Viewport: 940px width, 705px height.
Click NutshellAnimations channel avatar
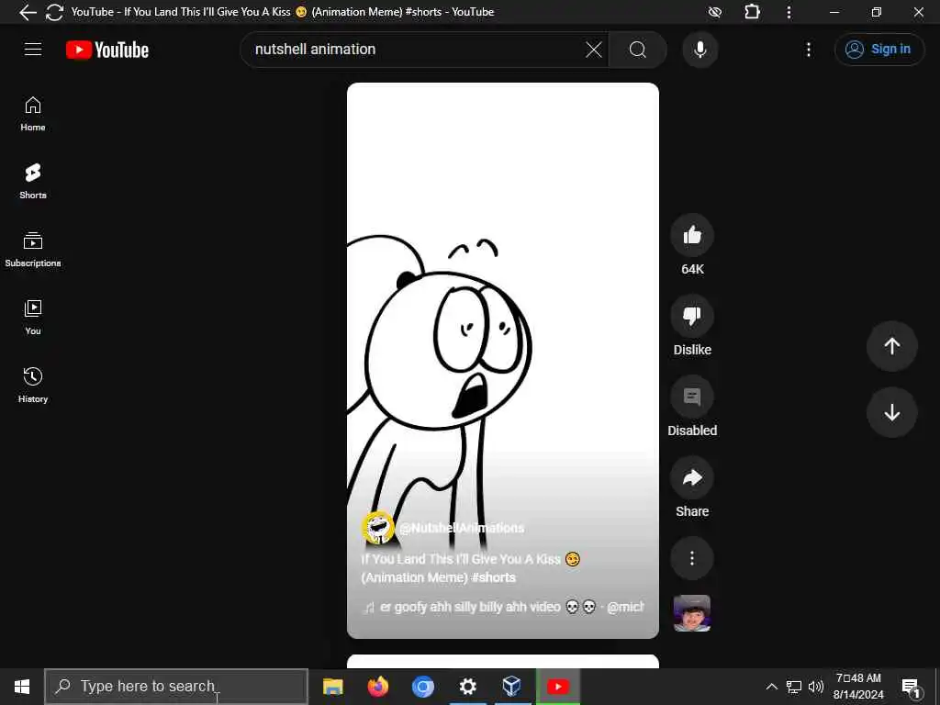point(377,528)
